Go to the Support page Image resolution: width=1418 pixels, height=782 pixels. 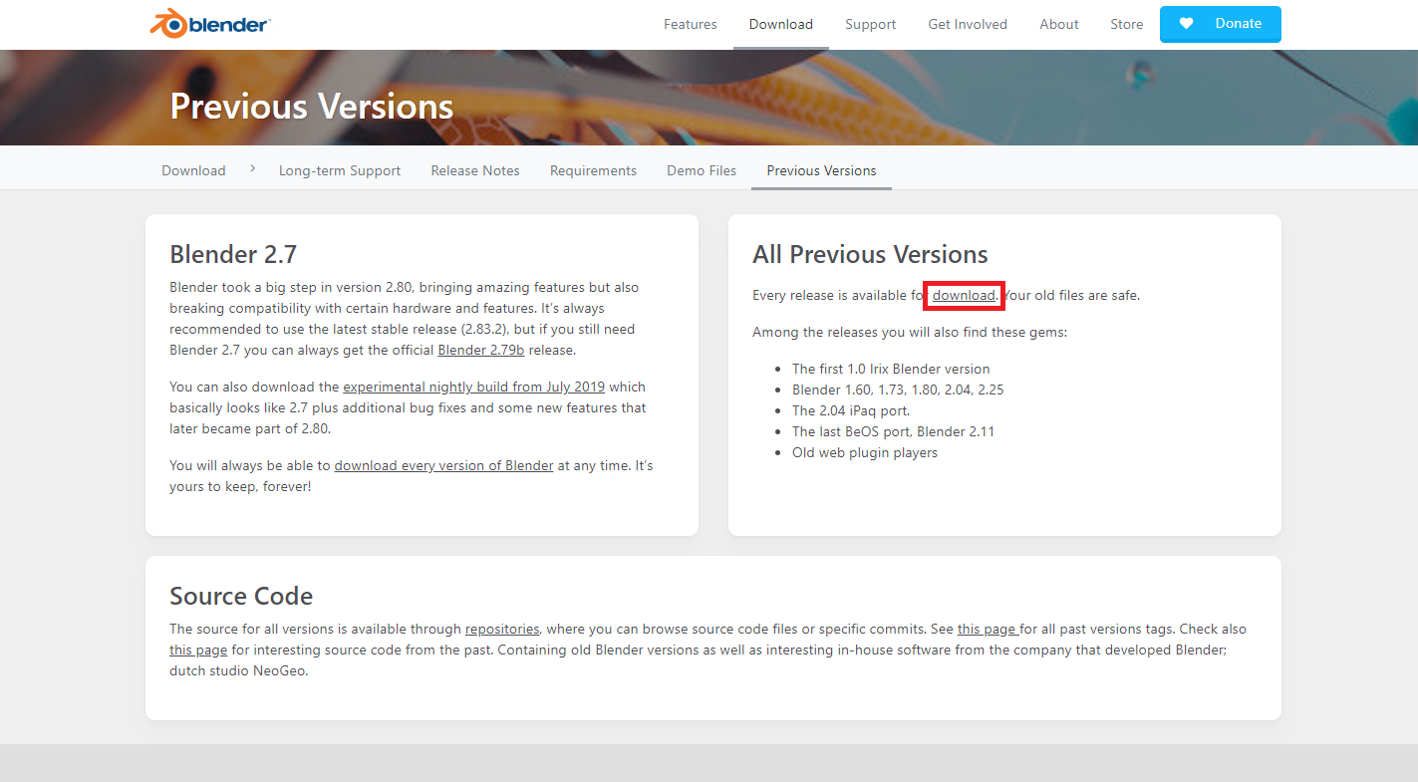(x=871, y=24)
